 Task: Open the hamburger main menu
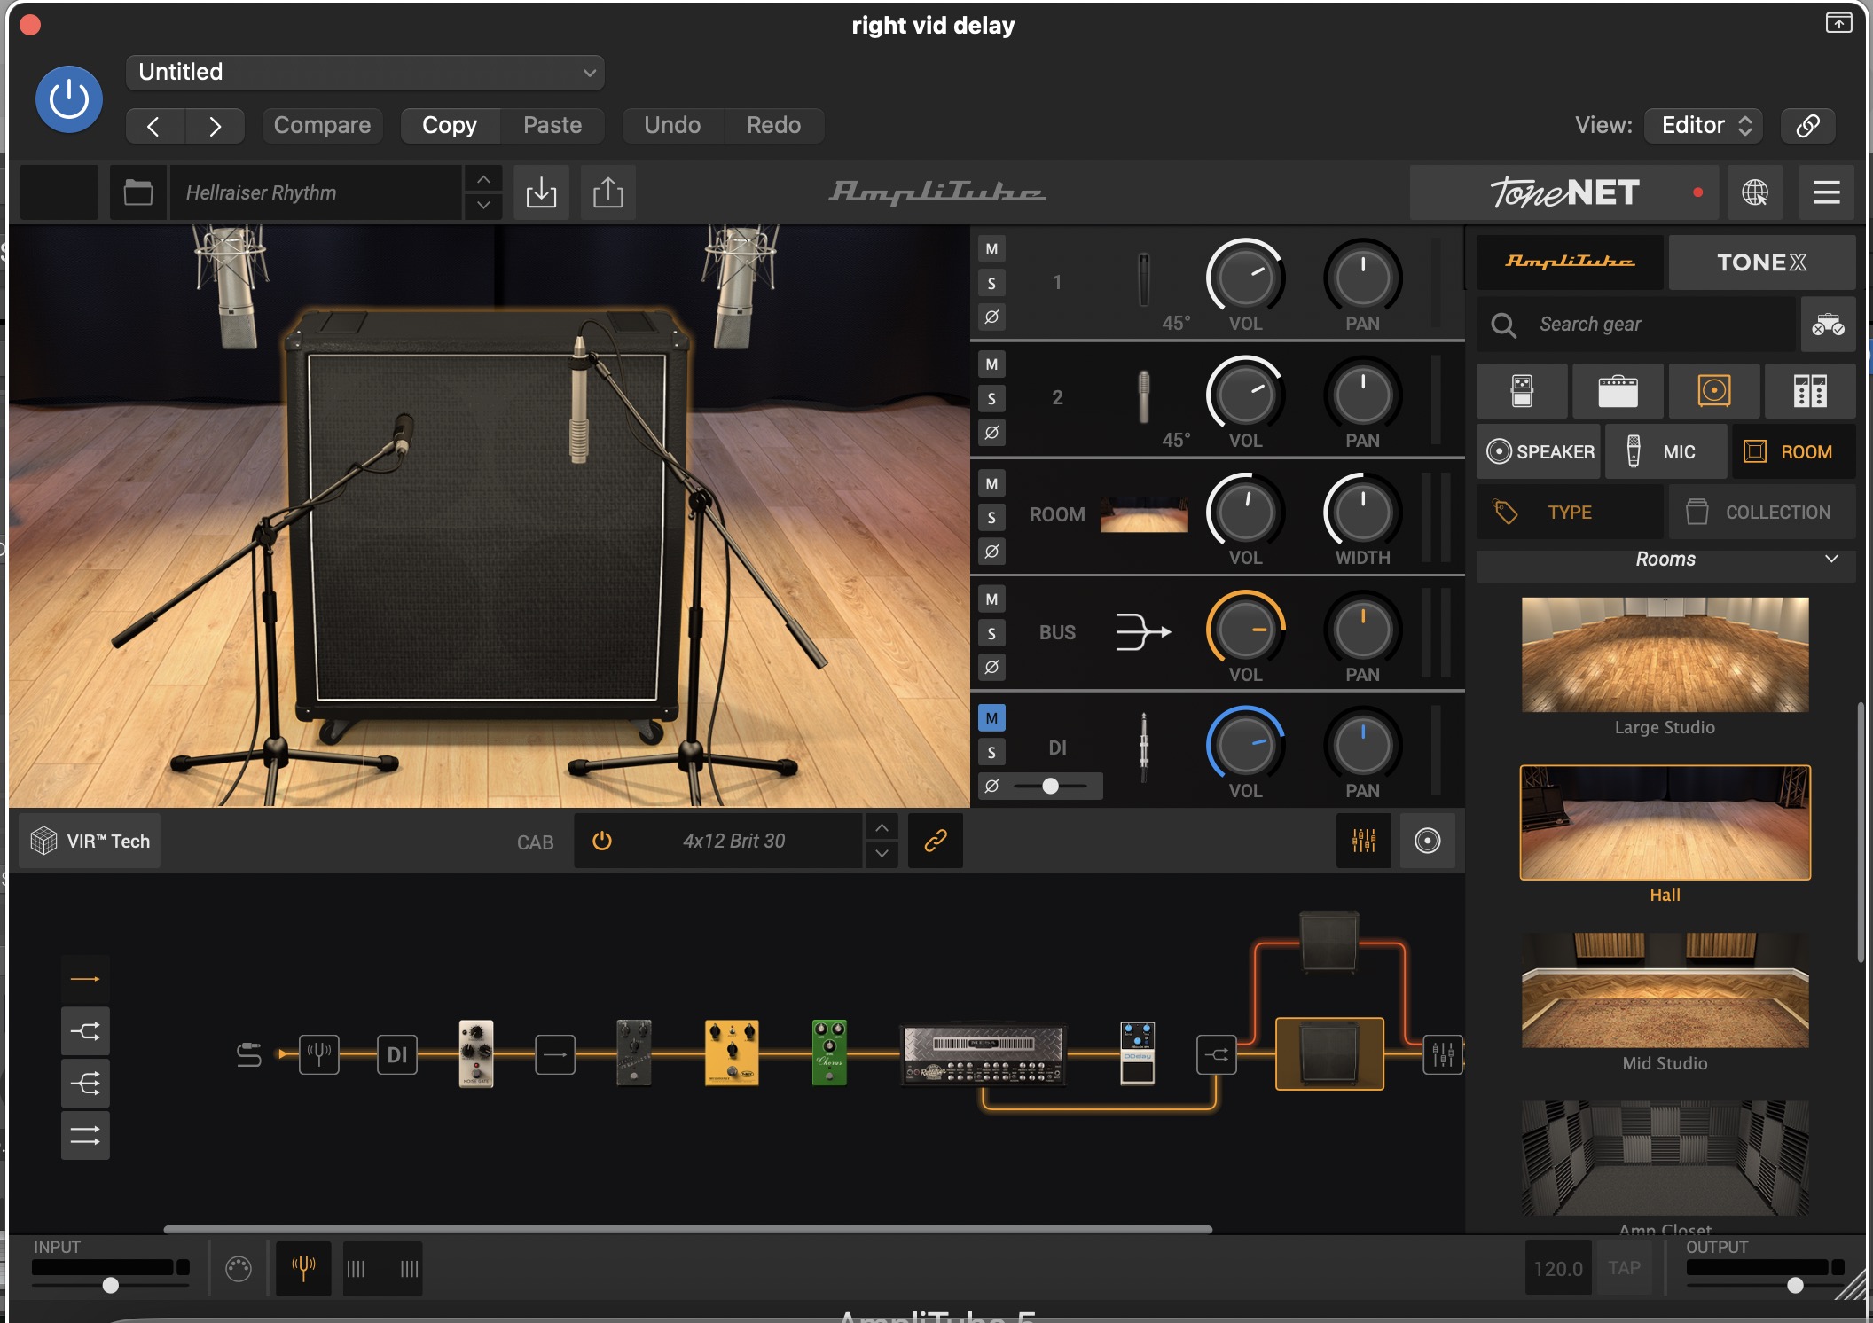1826,192
